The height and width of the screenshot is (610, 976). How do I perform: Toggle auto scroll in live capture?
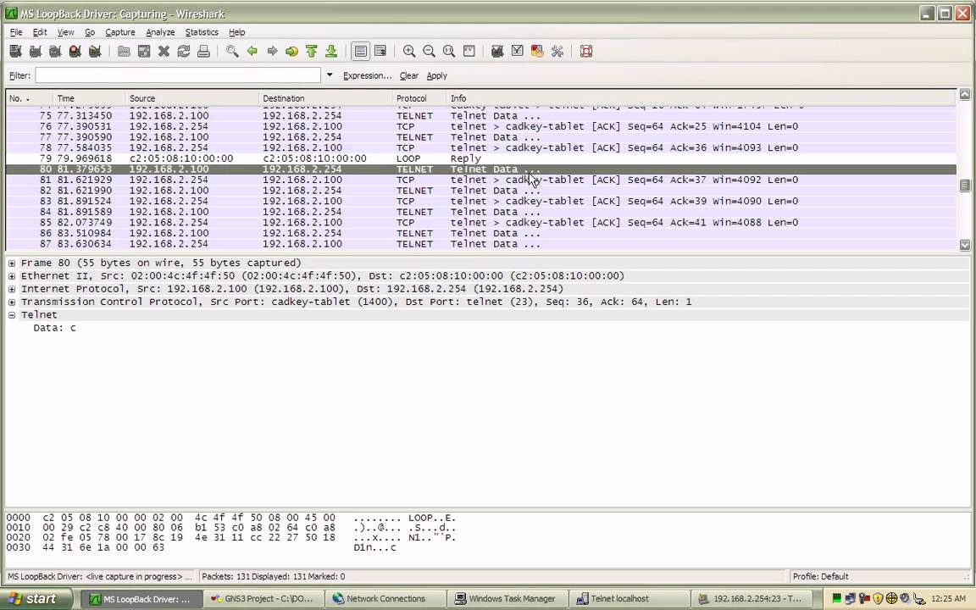(380, 52)
